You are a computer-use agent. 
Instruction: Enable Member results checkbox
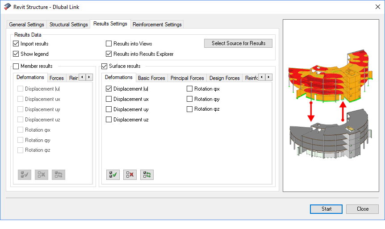[16, 66]
